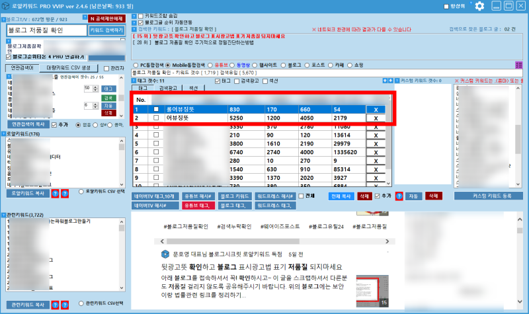The width and height of the screenshot is (529, 314).
Task: Click help icon beside 로얄키워드(176) label
Action: point(4,134)
